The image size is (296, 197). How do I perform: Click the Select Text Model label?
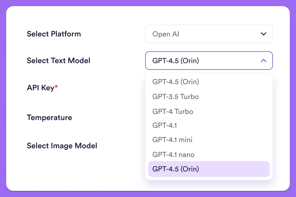pyautogui.click(x=58, y=61)
